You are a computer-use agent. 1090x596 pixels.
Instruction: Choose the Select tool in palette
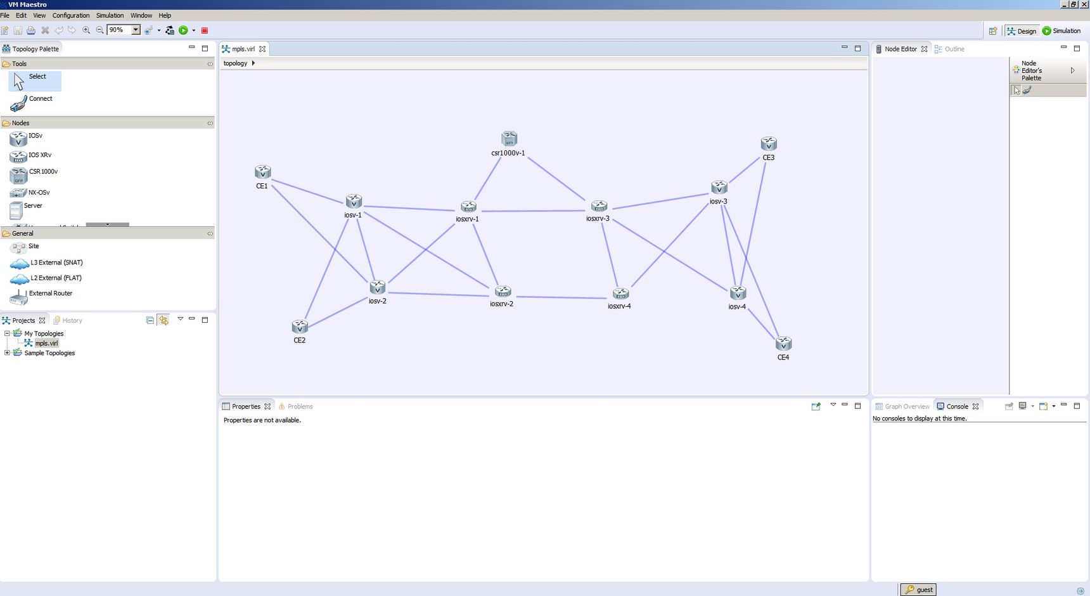click(35, 81)
